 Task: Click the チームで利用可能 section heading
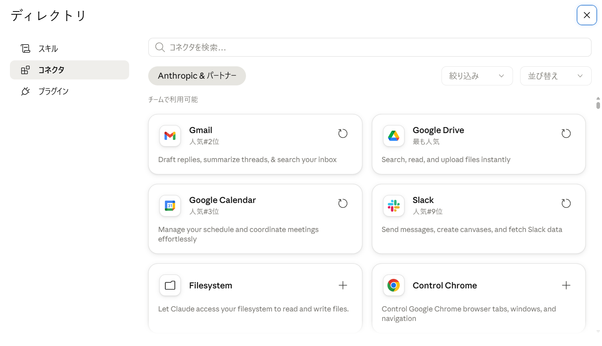click(x=173, y=99)
